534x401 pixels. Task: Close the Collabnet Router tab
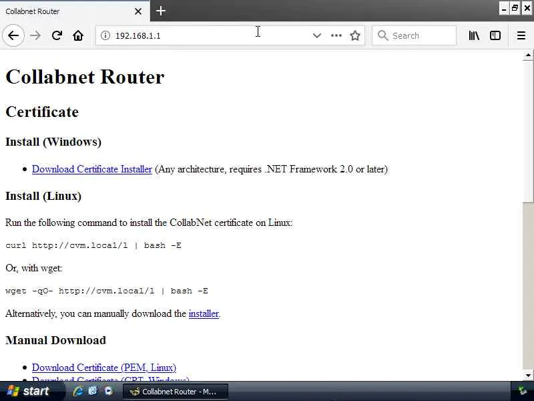138,11
